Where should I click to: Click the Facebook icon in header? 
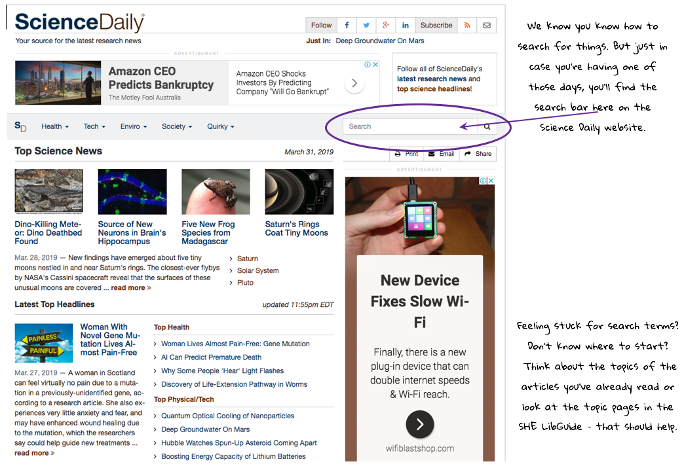pos(347,26)
